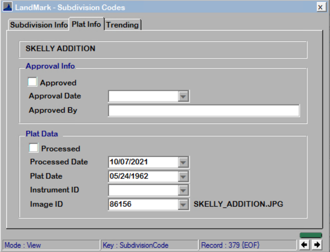Toggle the Approved checkbox

point(32,82)
